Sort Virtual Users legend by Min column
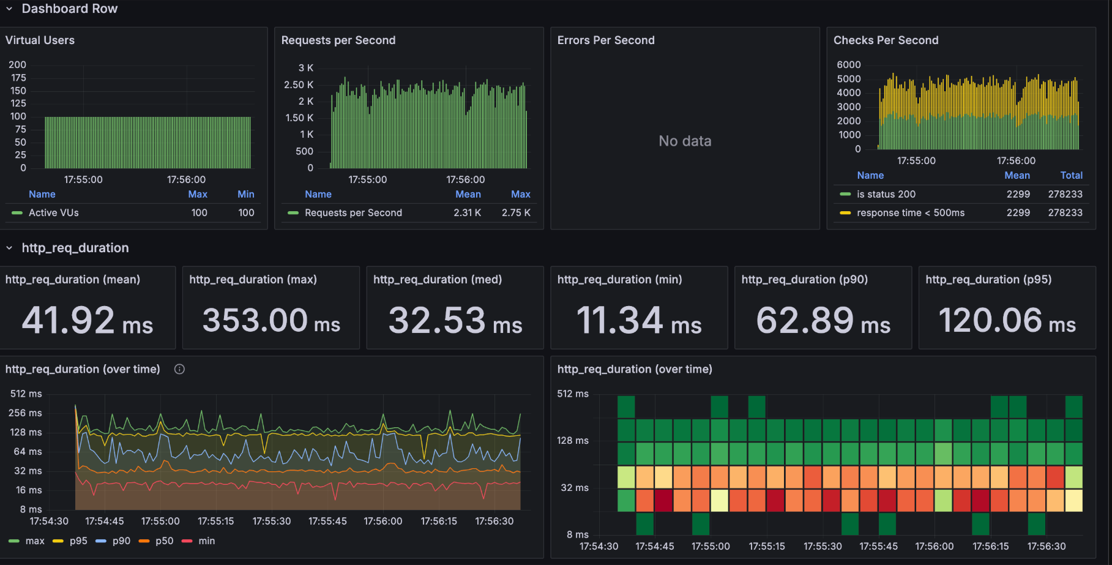This screenshot has width=1112, height=565. 246,194
